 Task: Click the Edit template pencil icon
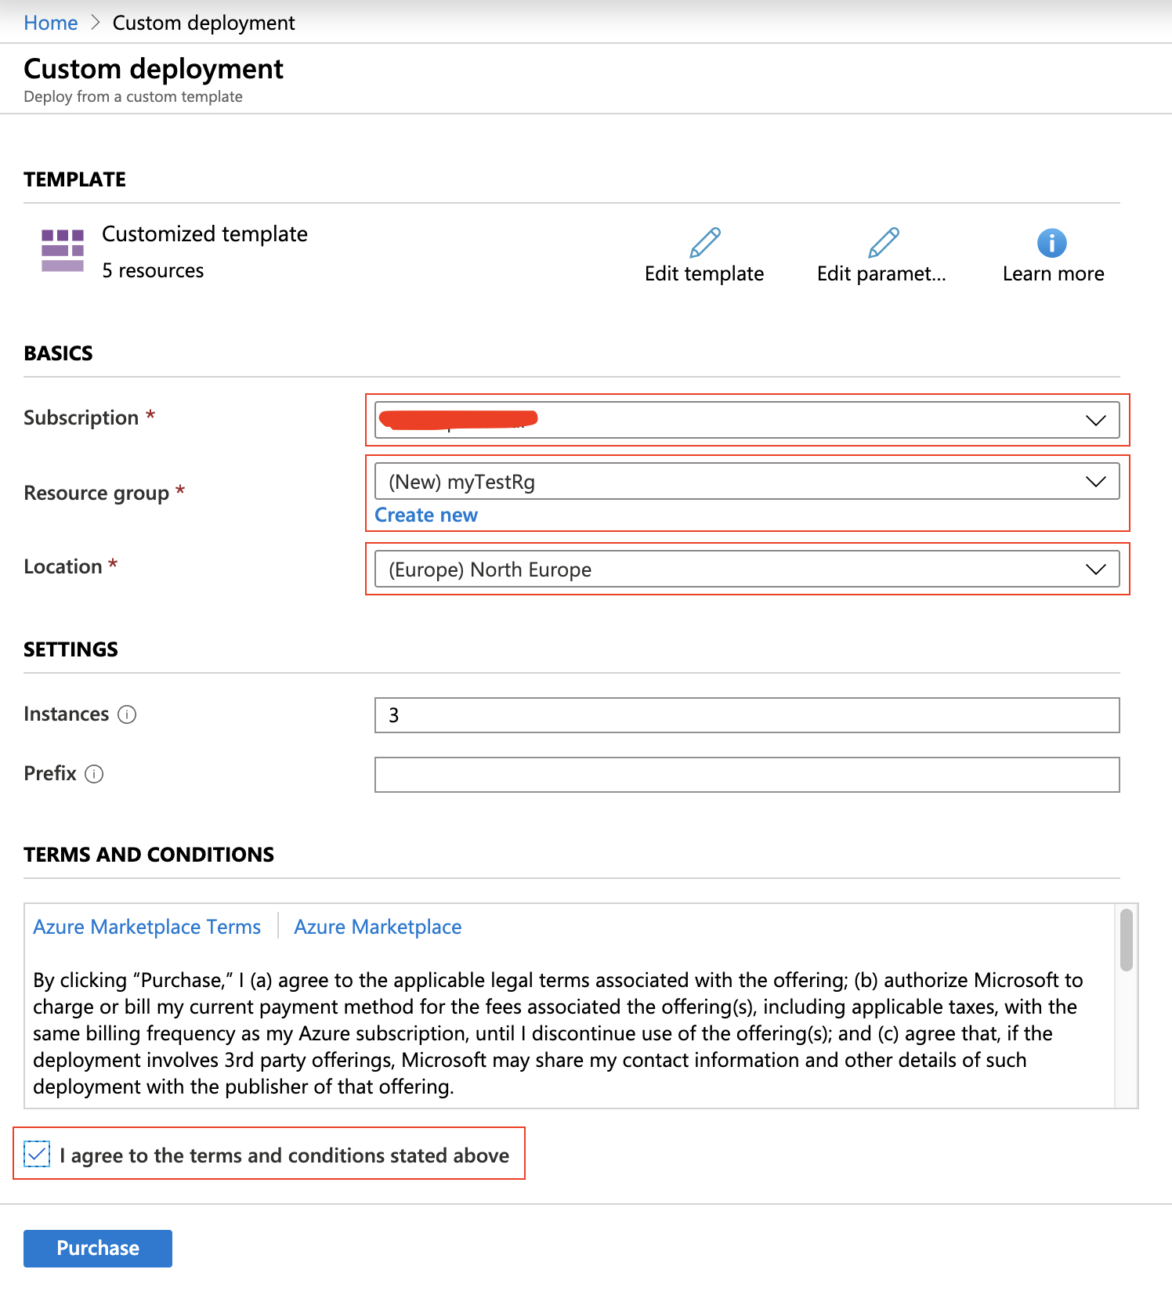[x=705, y=243]
